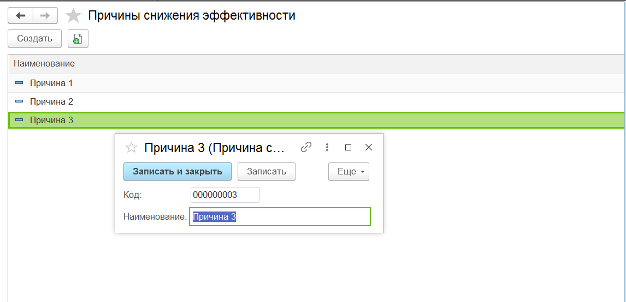Close the Причина 3 dialog

coord(369,147)
